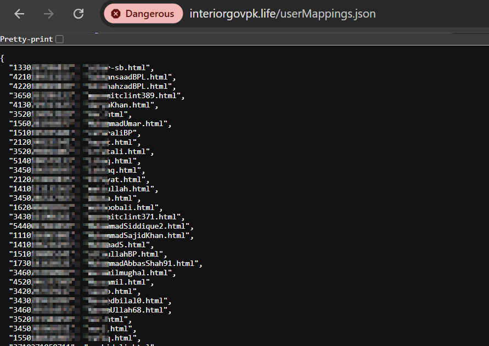Screen dimensions: 489x346
Task: Click the key beginning "3650"
Action: point(20,96)
